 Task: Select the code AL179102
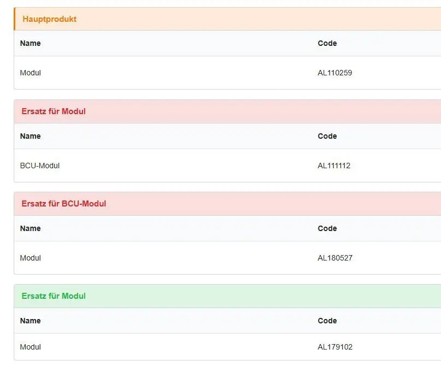tap(335, 347)
